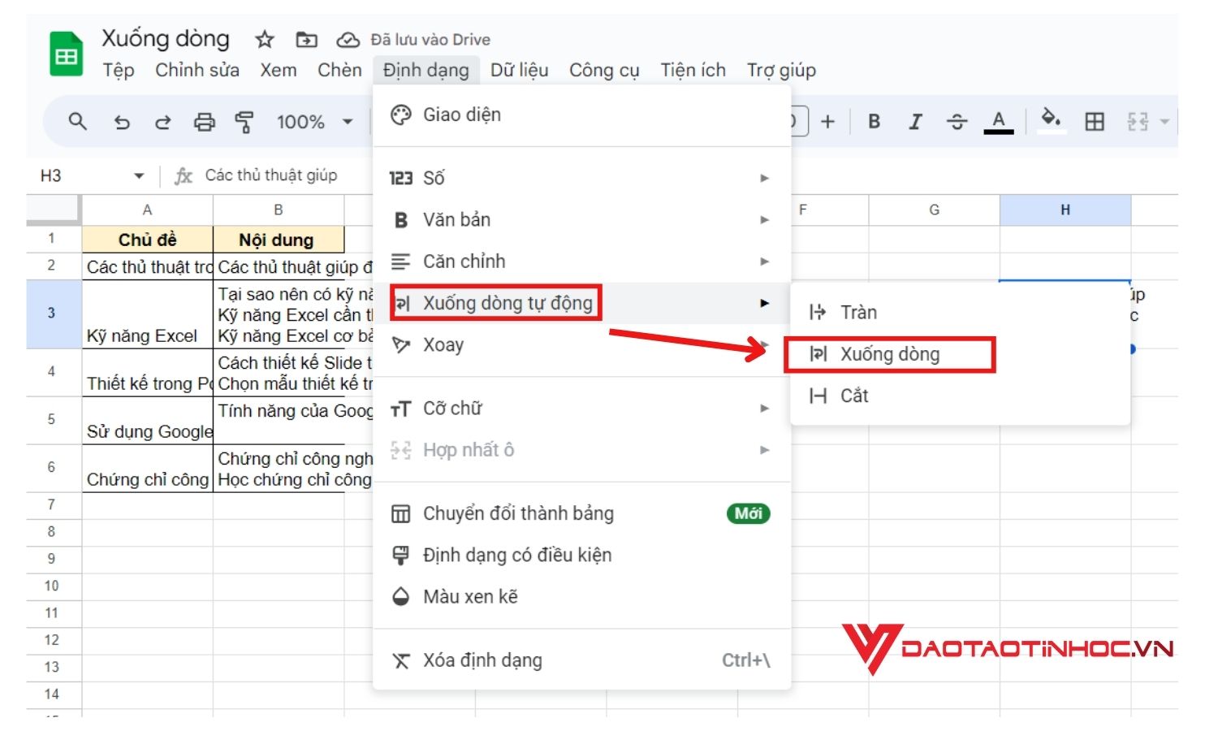Viewport: 1218px width, 731px height.
Task: Toggle italic formatting
Action: click(915, 121)
